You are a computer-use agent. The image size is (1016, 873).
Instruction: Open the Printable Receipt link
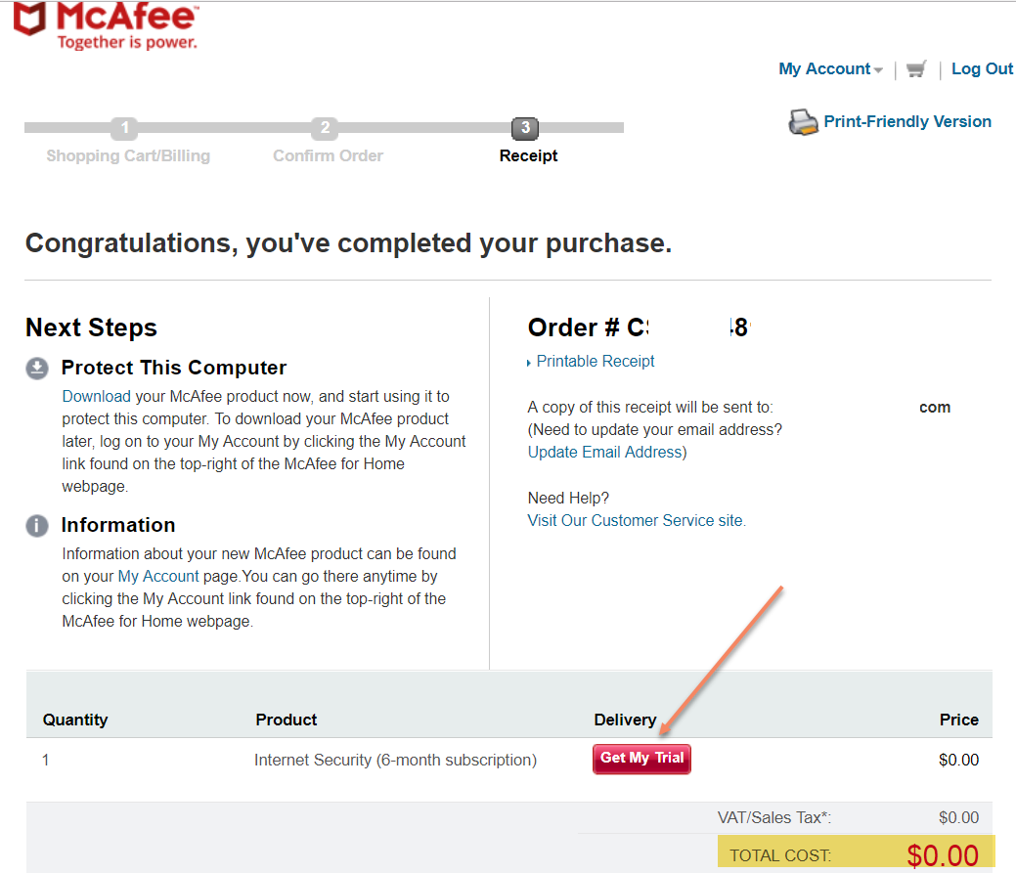pos(595,362)
